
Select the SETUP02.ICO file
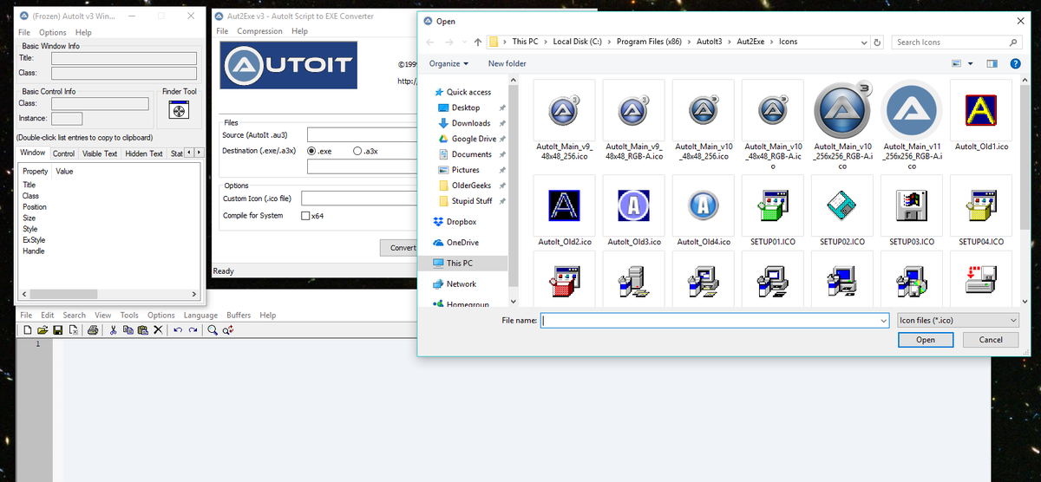coord(841,212)
